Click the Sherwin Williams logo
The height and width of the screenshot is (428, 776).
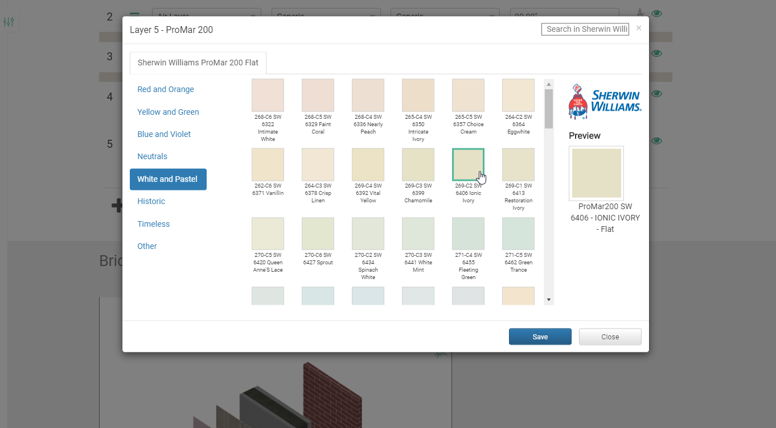click(605, 102)
